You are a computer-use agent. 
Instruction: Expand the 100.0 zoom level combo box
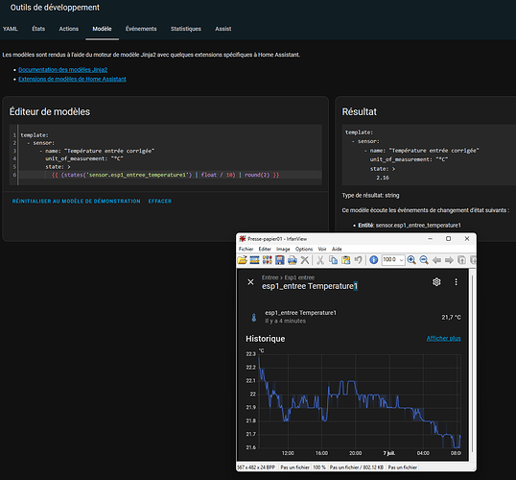tap(393, 260)
